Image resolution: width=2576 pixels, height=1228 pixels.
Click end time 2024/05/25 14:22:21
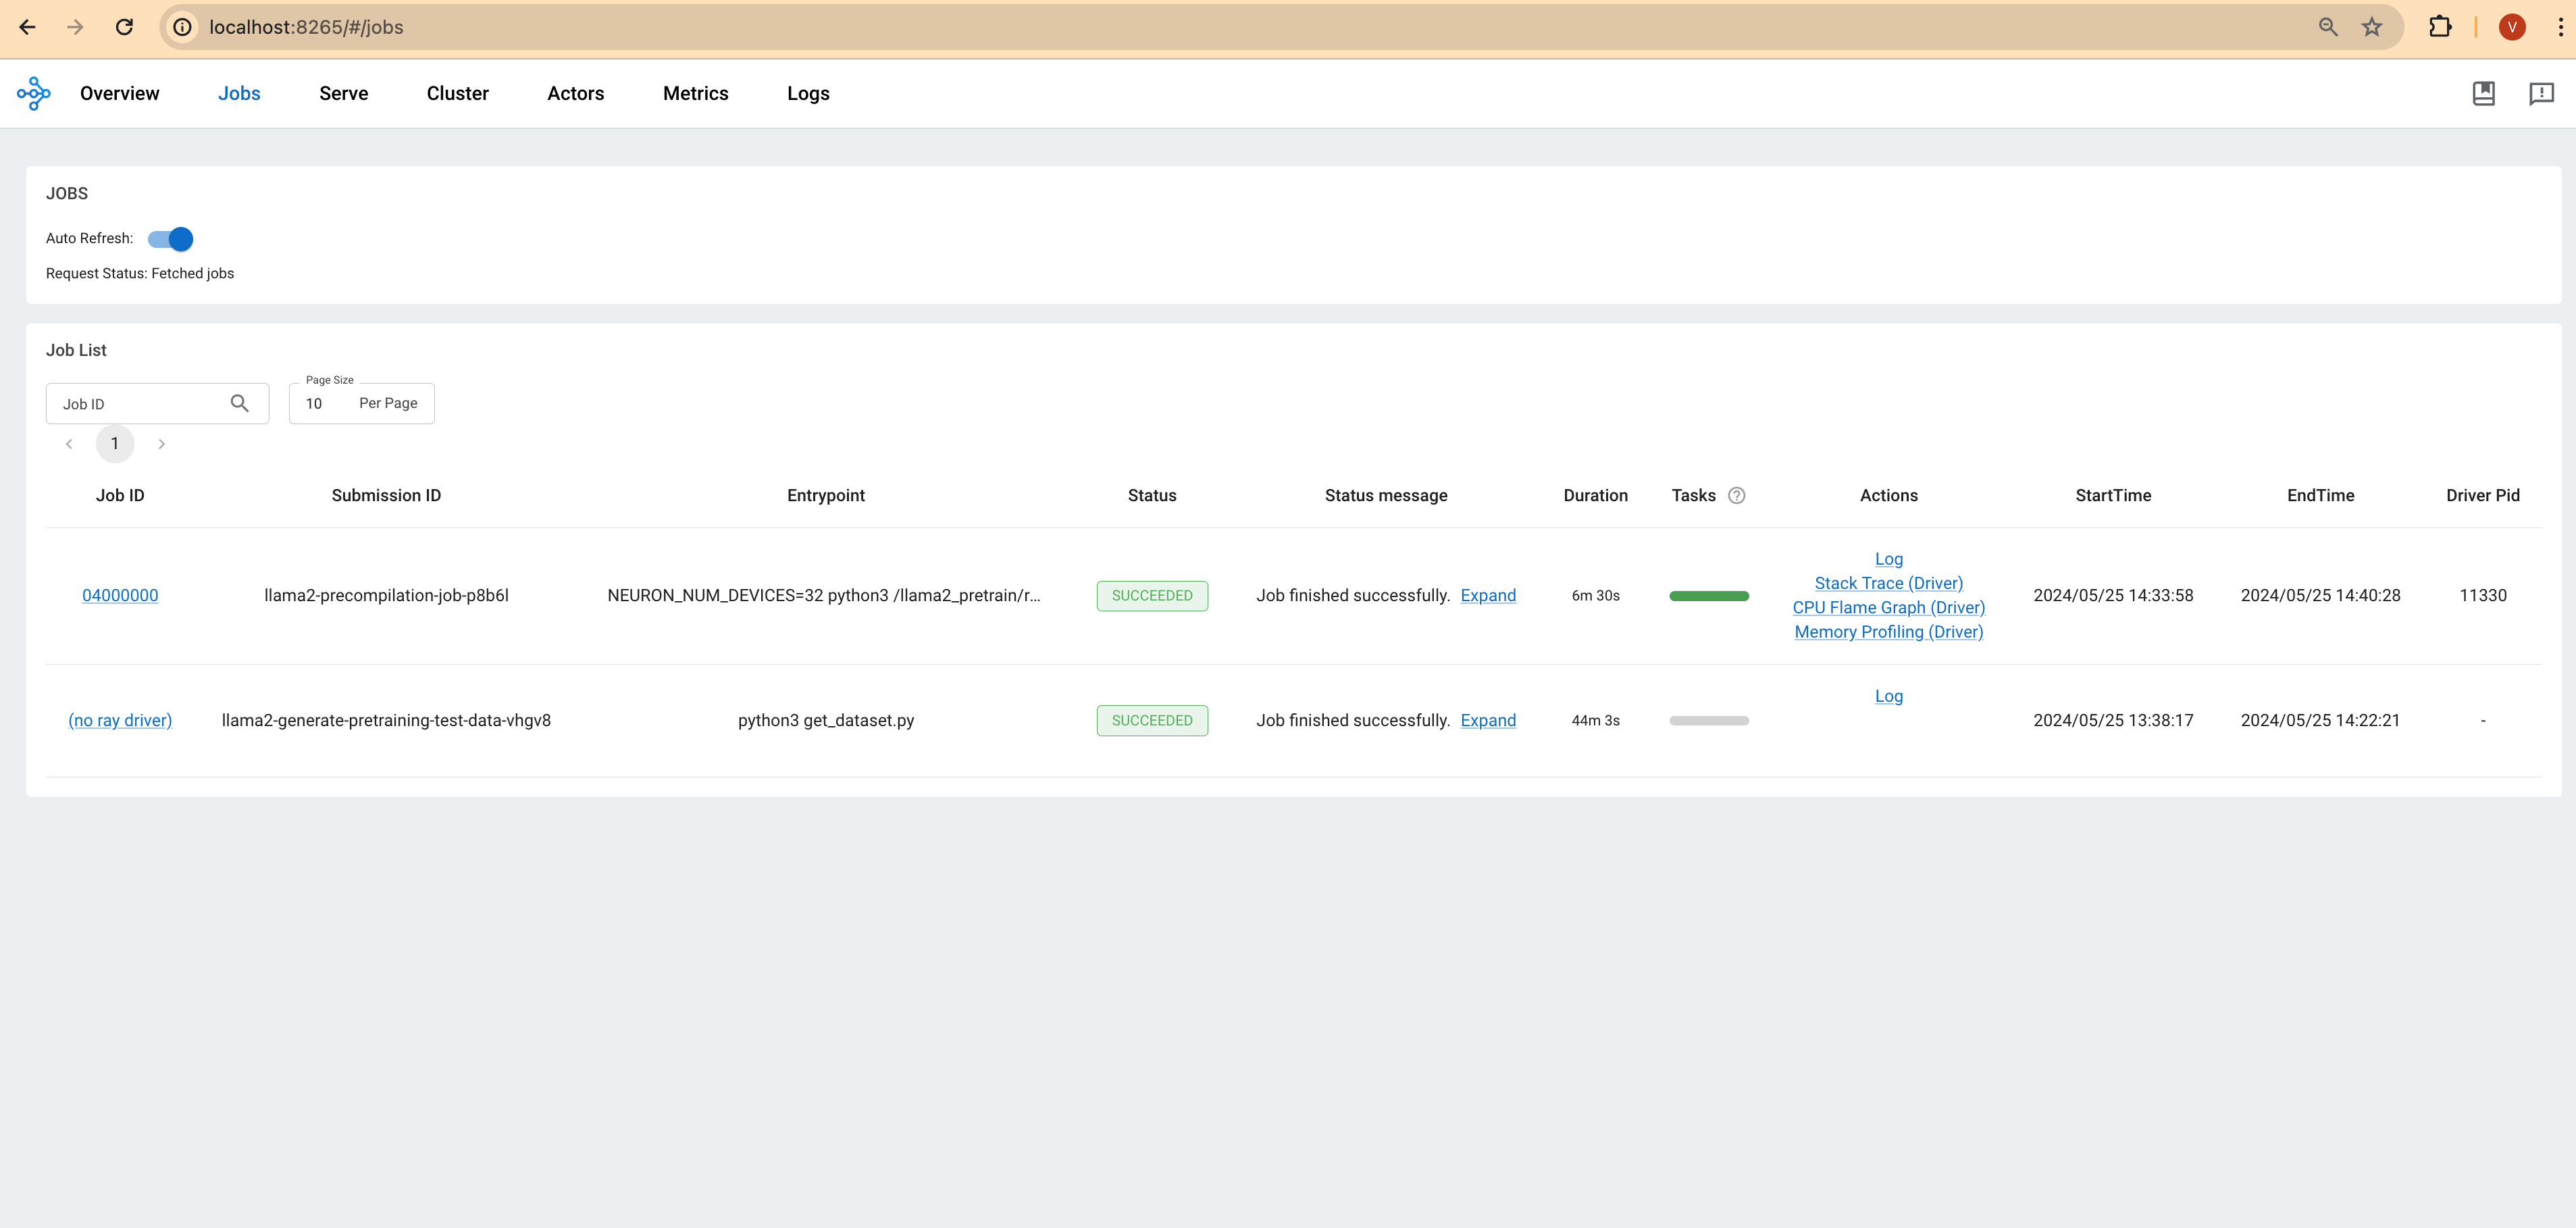2320,720
